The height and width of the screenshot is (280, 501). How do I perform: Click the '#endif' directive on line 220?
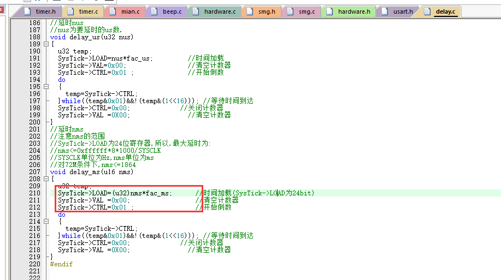(61, 264)
